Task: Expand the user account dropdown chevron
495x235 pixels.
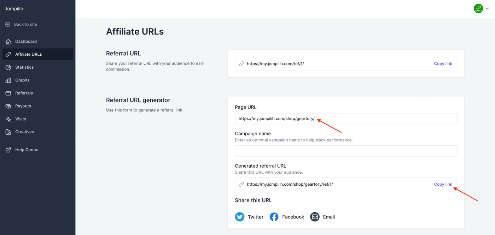Action: (488, 9)
